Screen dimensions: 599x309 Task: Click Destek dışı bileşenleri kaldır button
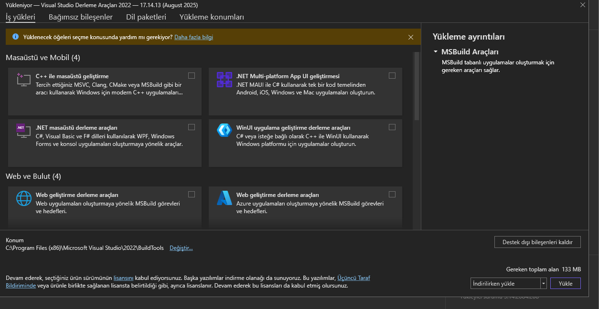[537, 242]
